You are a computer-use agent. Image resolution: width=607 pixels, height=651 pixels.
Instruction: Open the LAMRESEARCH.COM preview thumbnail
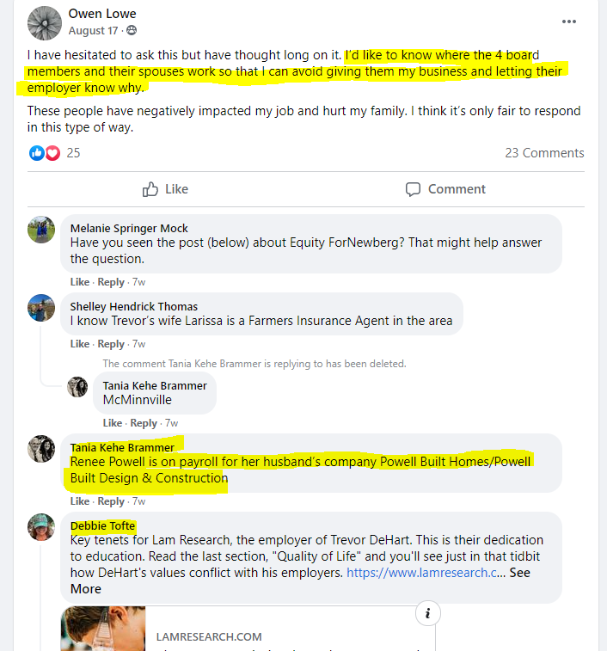(x=103, y=629)
